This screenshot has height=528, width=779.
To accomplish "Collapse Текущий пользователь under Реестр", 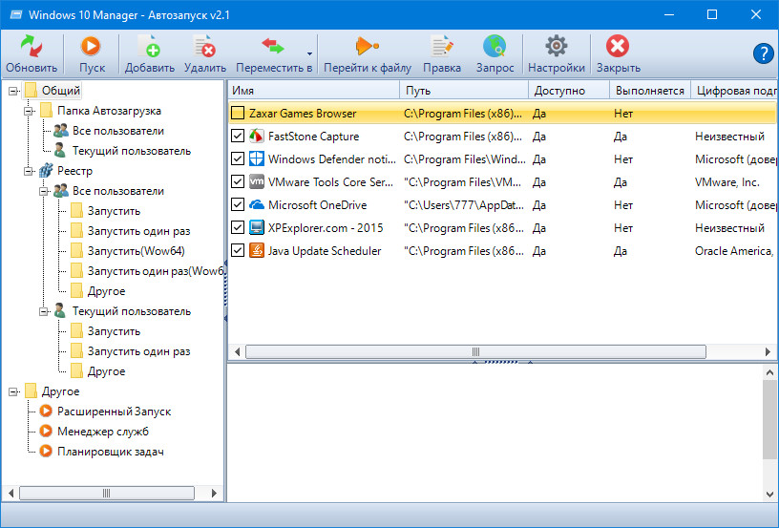I will click(44, 311).
